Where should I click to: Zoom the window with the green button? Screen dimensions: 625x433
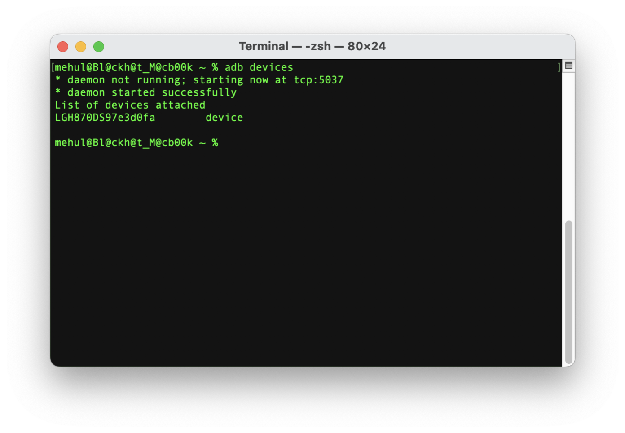click(99, 47)
